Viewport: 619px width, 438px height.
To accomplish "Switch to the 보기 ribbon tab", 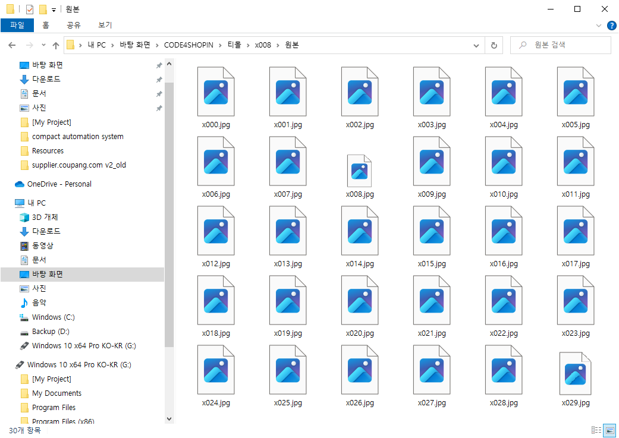I will point(103,25).
